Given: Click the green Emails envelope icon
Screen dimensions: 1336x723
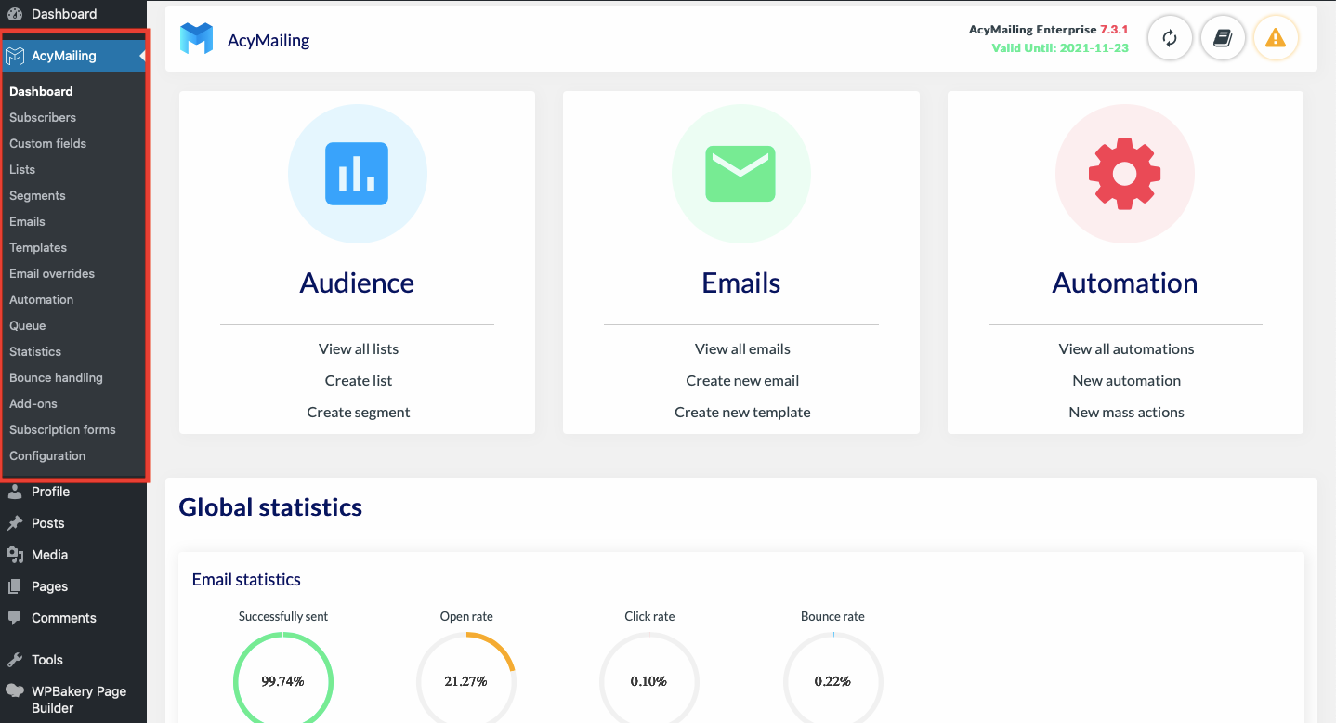Looking at the screenshot, I should 740,174.
